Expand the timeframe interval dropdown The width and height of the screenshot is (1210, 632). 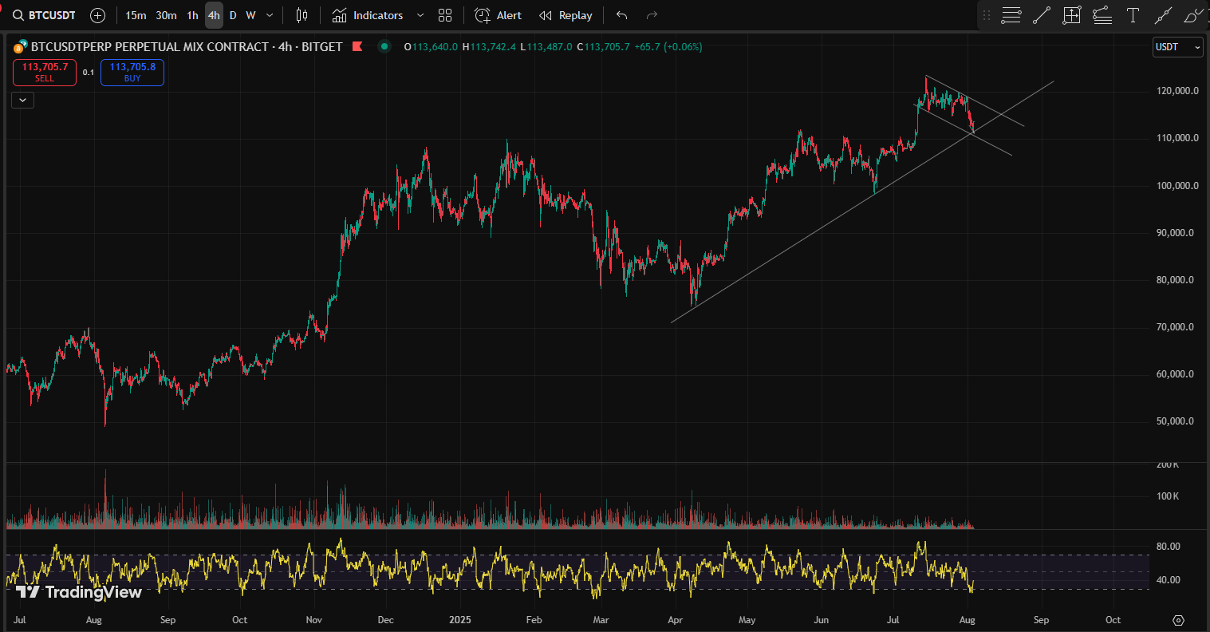point(270,15)
